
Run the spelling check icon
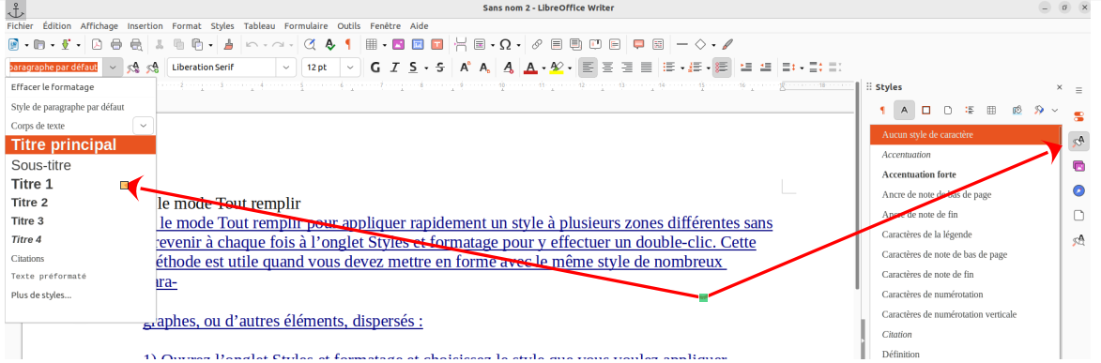click(329, 44)
